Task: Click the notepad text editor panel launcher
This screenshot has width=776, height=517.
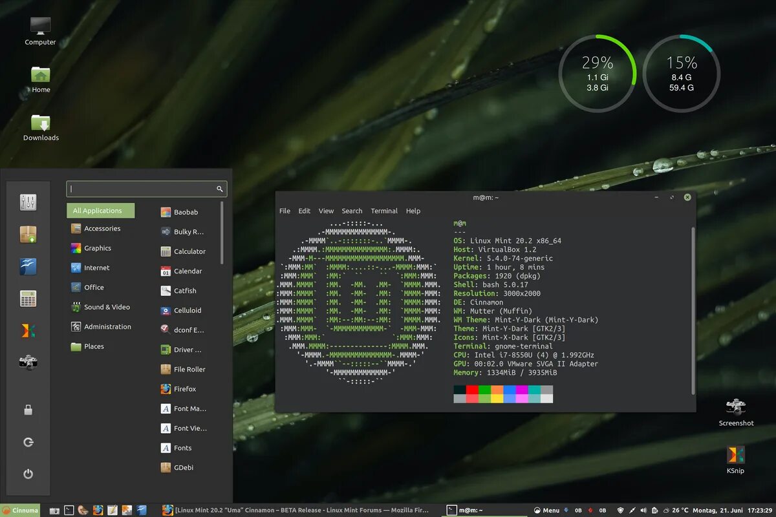Action: (112, 510)
